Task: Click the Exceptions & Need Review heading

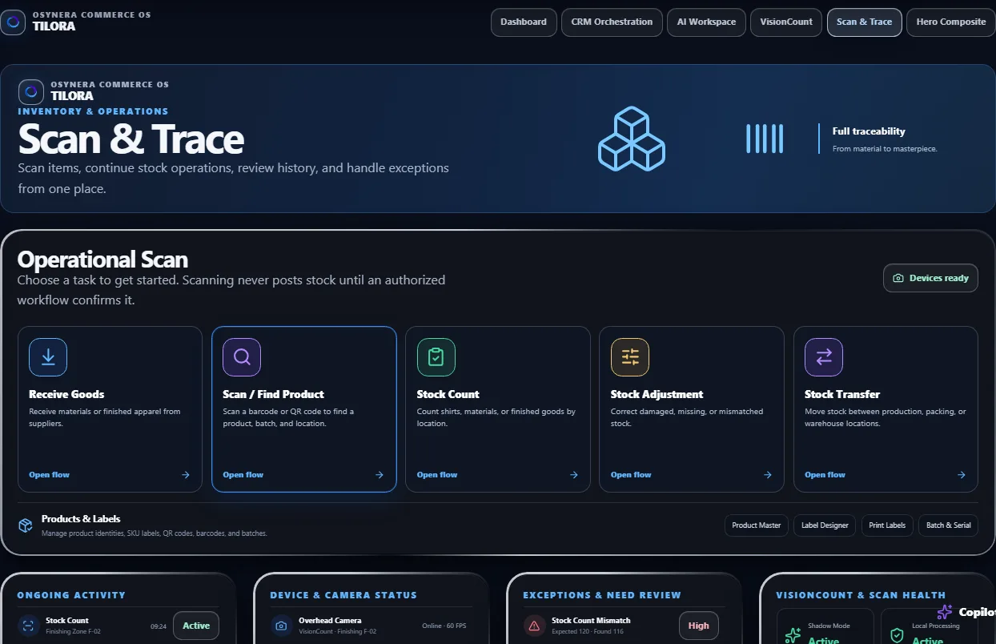Action: 602,595
